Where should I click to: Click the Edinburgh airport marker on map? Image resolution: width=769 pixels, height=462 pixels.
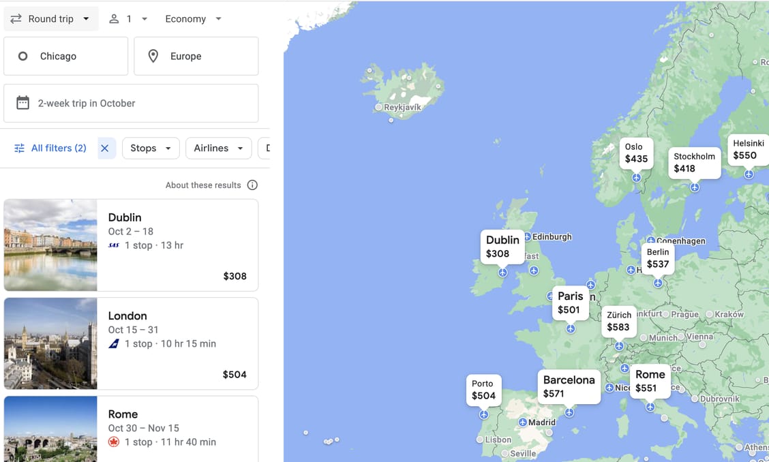pos(526,237)
